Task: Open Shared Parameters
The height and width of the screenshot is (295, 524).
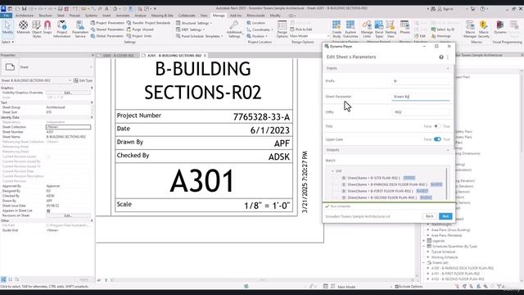Action: [x=107, y=29]
